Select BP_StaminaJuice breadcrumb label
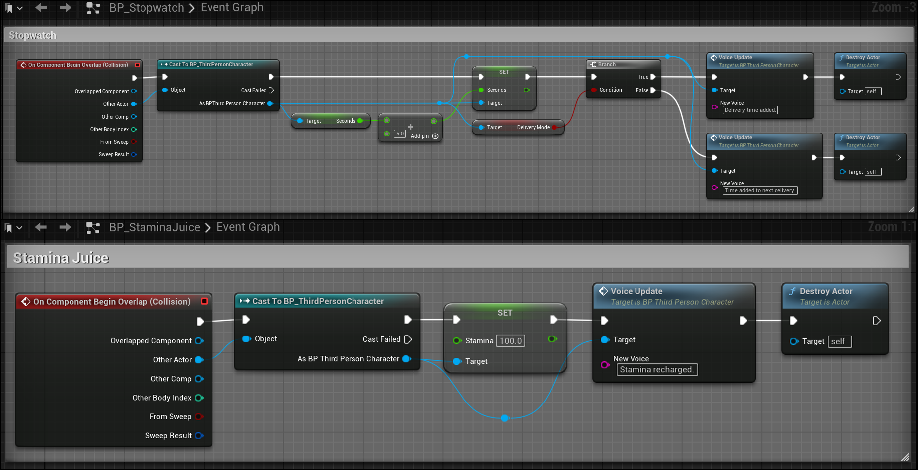The width and height of the screenshot is (918, 470). (x=154, y=227)
